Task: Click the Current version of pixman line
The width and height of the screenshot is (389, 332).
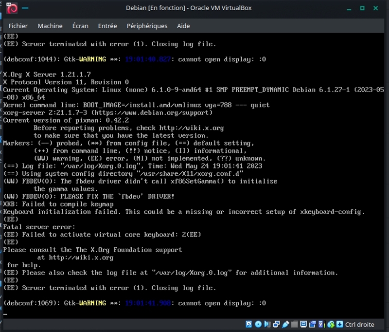Action: coord(66,120)
